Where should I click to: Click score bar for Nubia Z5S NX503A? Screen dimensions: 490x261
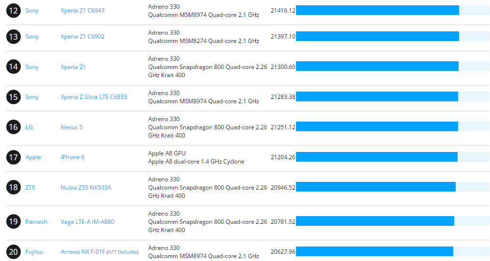376,187
